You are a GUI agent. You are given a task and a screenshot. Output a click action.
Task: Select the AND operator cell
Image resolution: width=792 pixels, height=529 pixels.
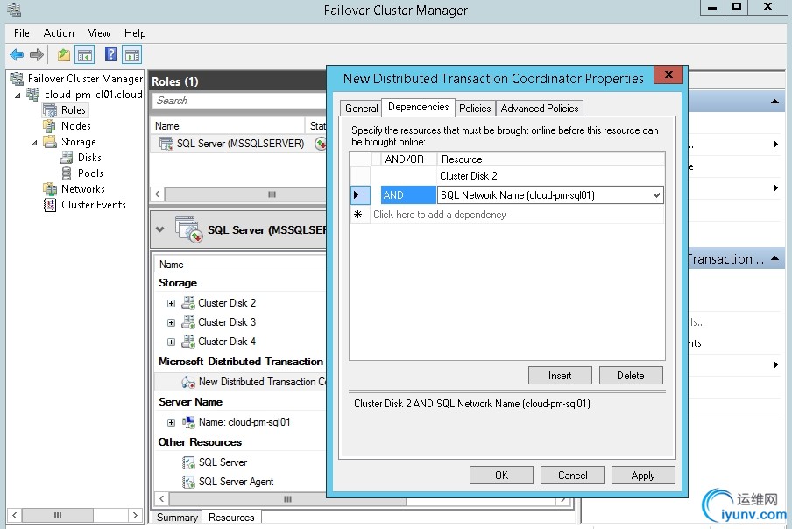pos(408,194)
